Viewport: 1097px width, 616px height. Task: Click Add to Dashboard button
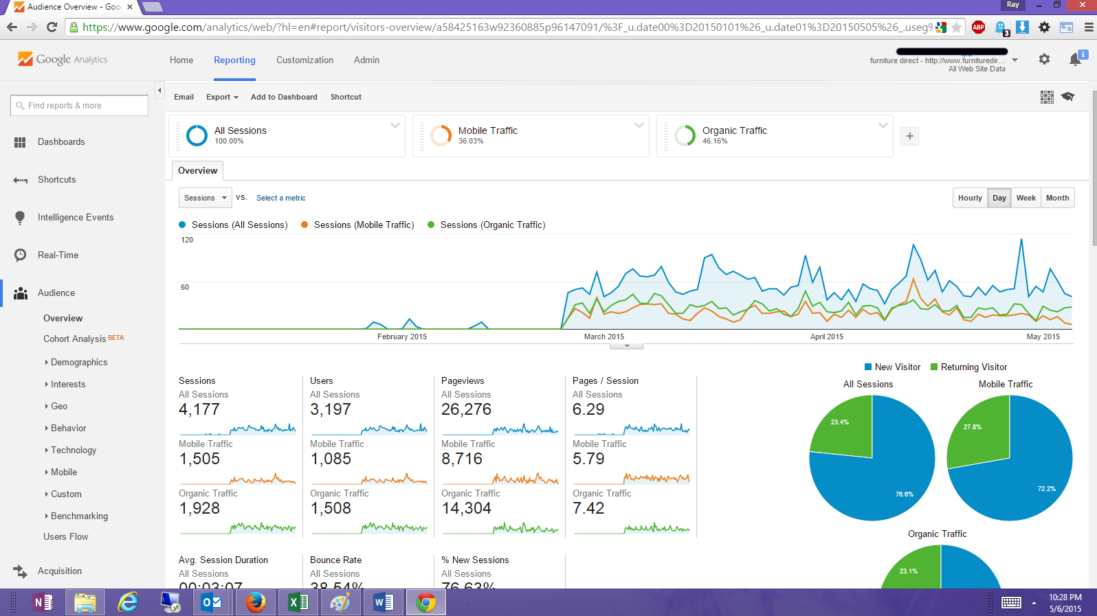(284, 98)
